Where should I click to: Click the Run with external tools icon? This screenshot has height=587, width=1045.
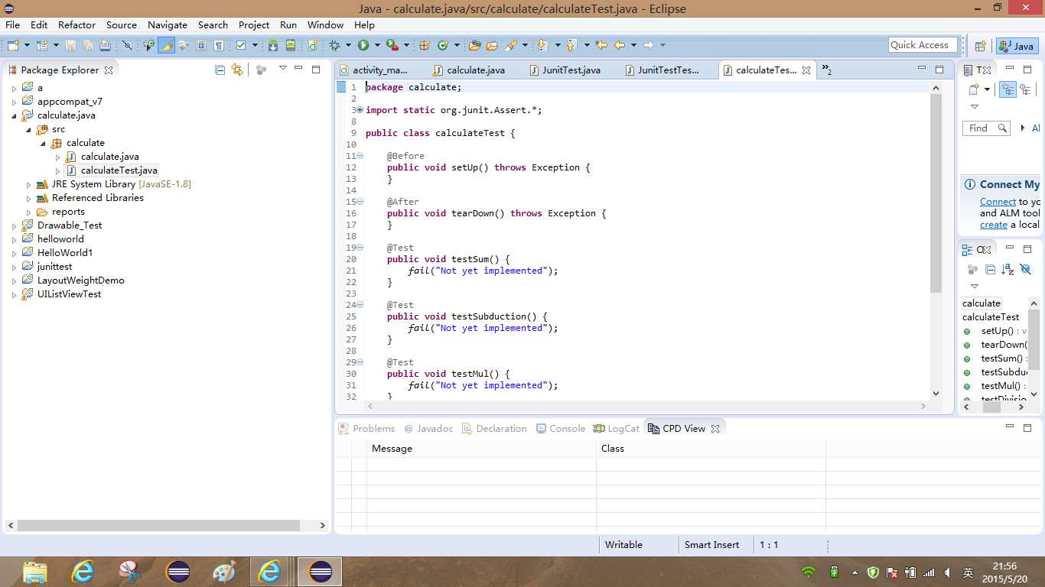coord(392,46)
